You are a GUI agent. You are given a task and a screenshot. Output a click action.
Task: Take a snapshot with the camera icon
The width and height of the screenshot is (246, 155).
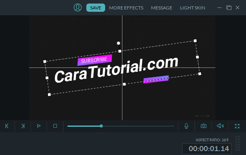coord(204,126)
